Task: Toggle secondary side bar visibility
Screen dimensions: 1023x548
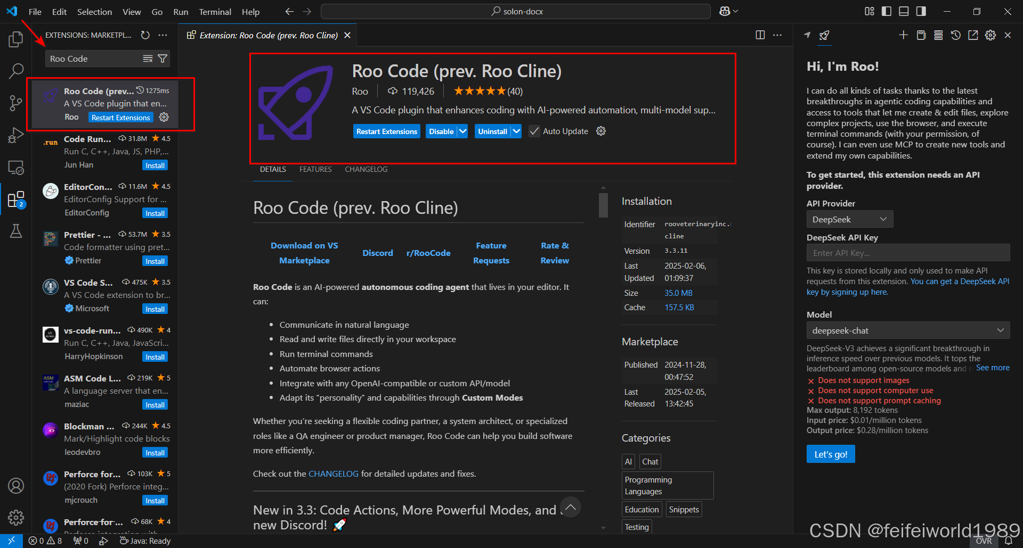Action: click(x=921, y=11)
